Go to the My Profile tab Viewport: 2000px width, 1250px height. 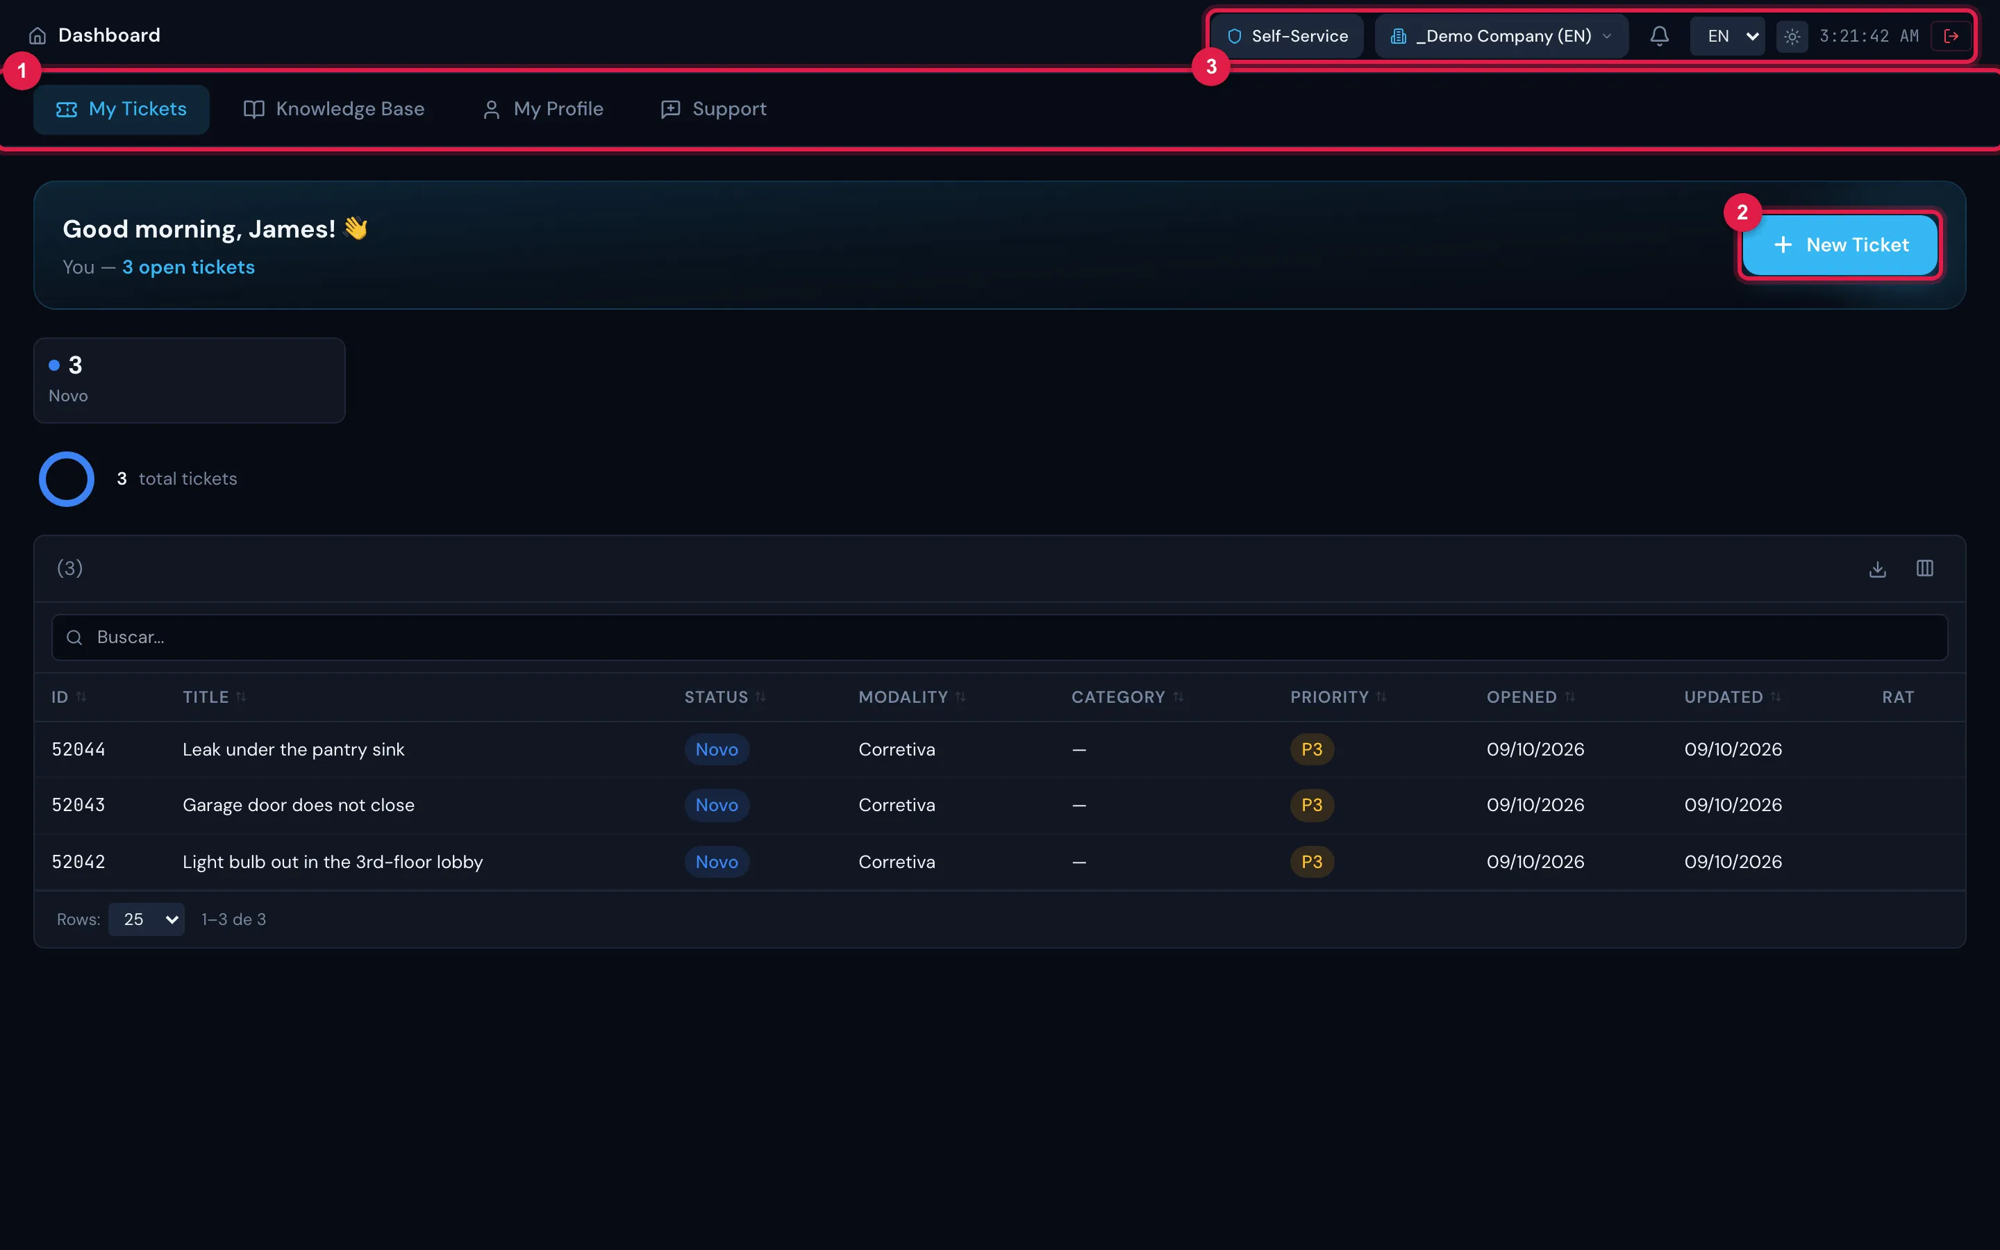pos(543,109)
